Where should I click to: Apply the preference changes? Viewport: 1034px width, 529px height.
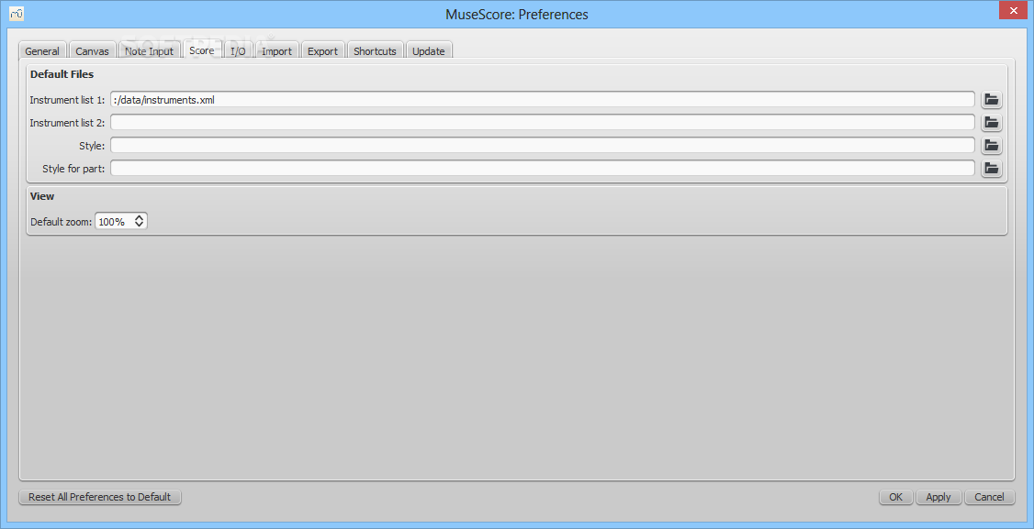[x=938, y=497]
